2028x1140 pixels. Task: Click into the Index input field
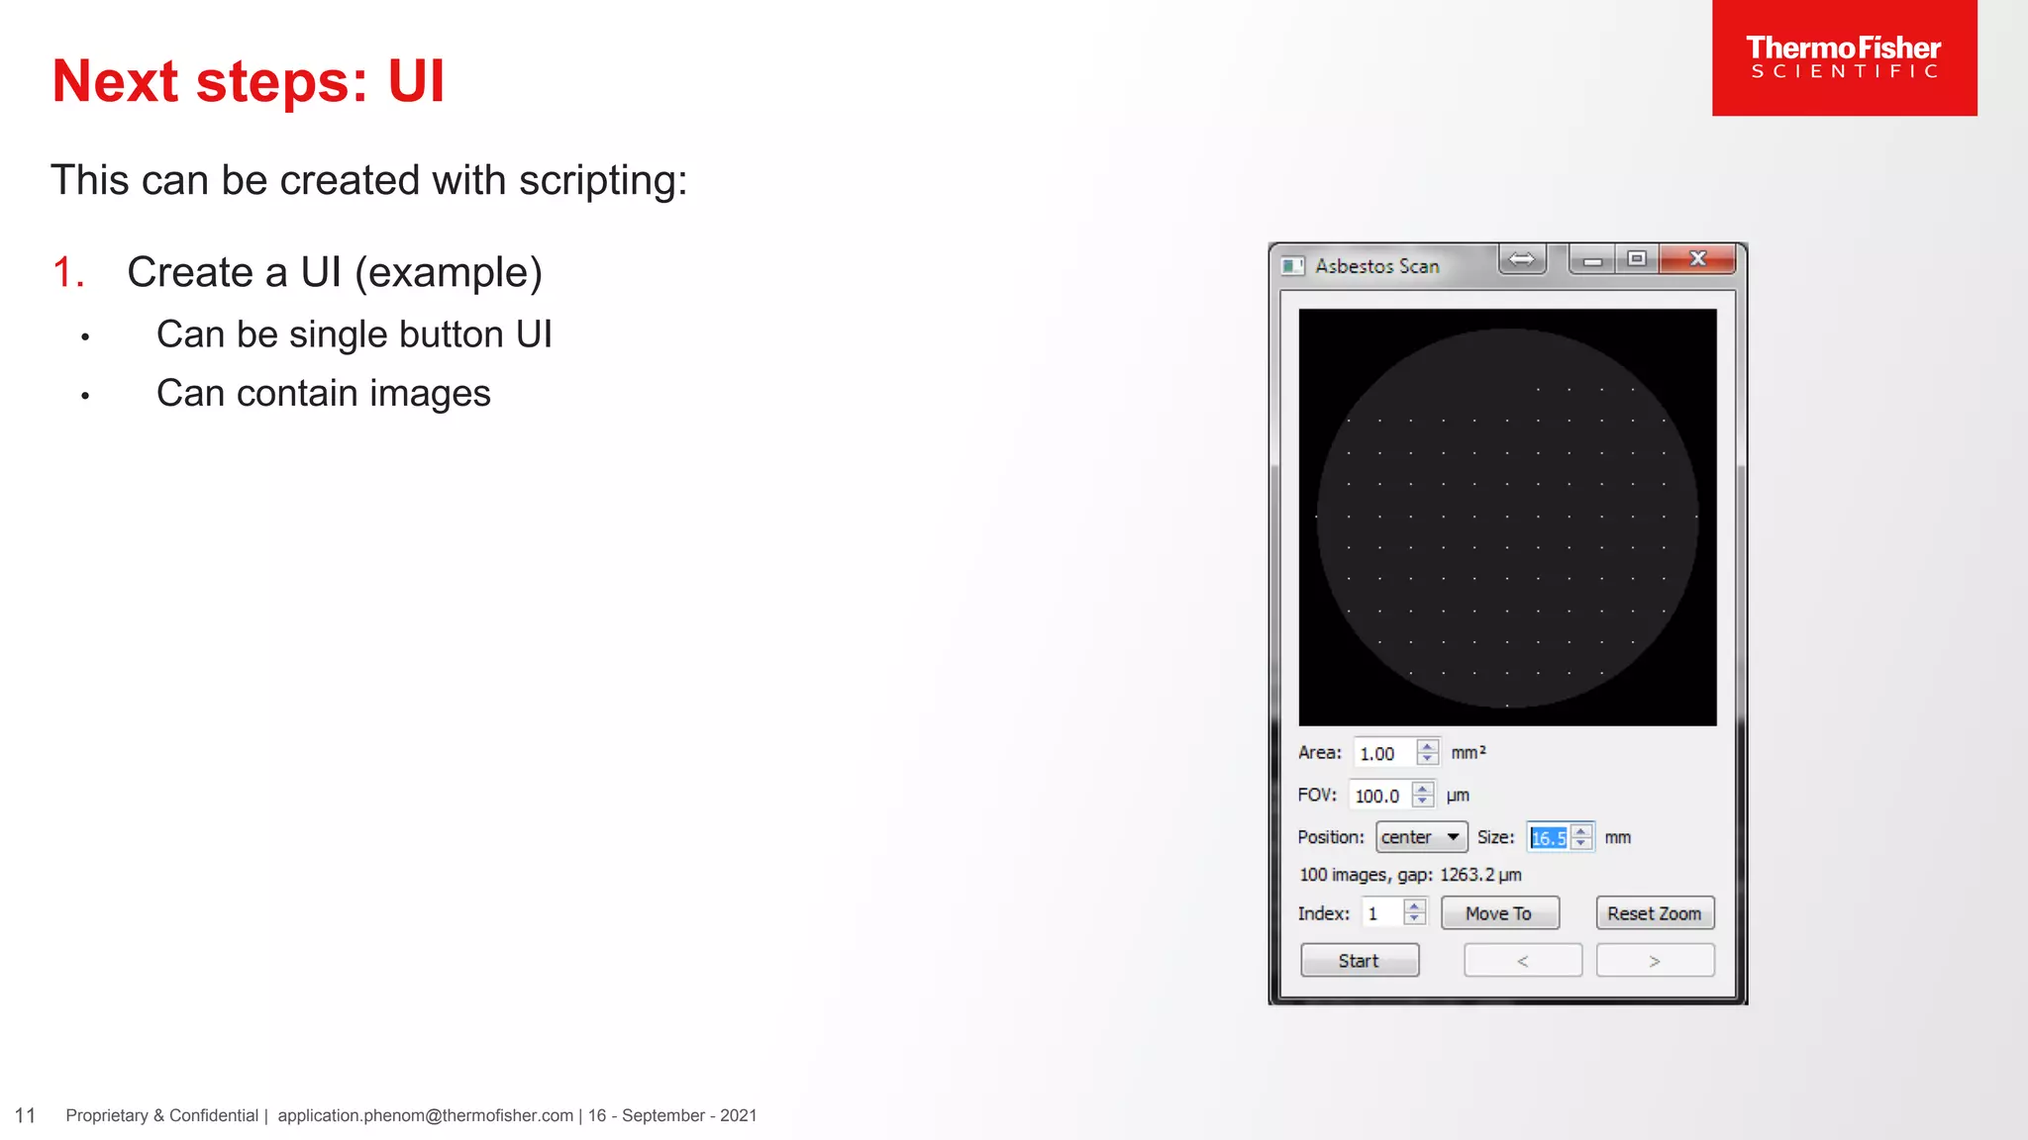1382,913
